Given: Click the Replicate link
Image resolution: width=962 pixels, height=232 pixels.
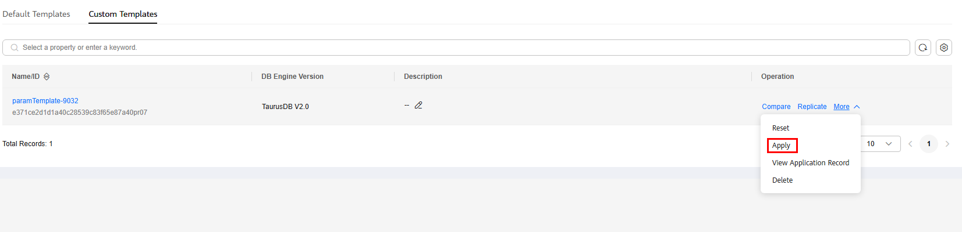Looking at the screenshot, I should coord(812,107).
